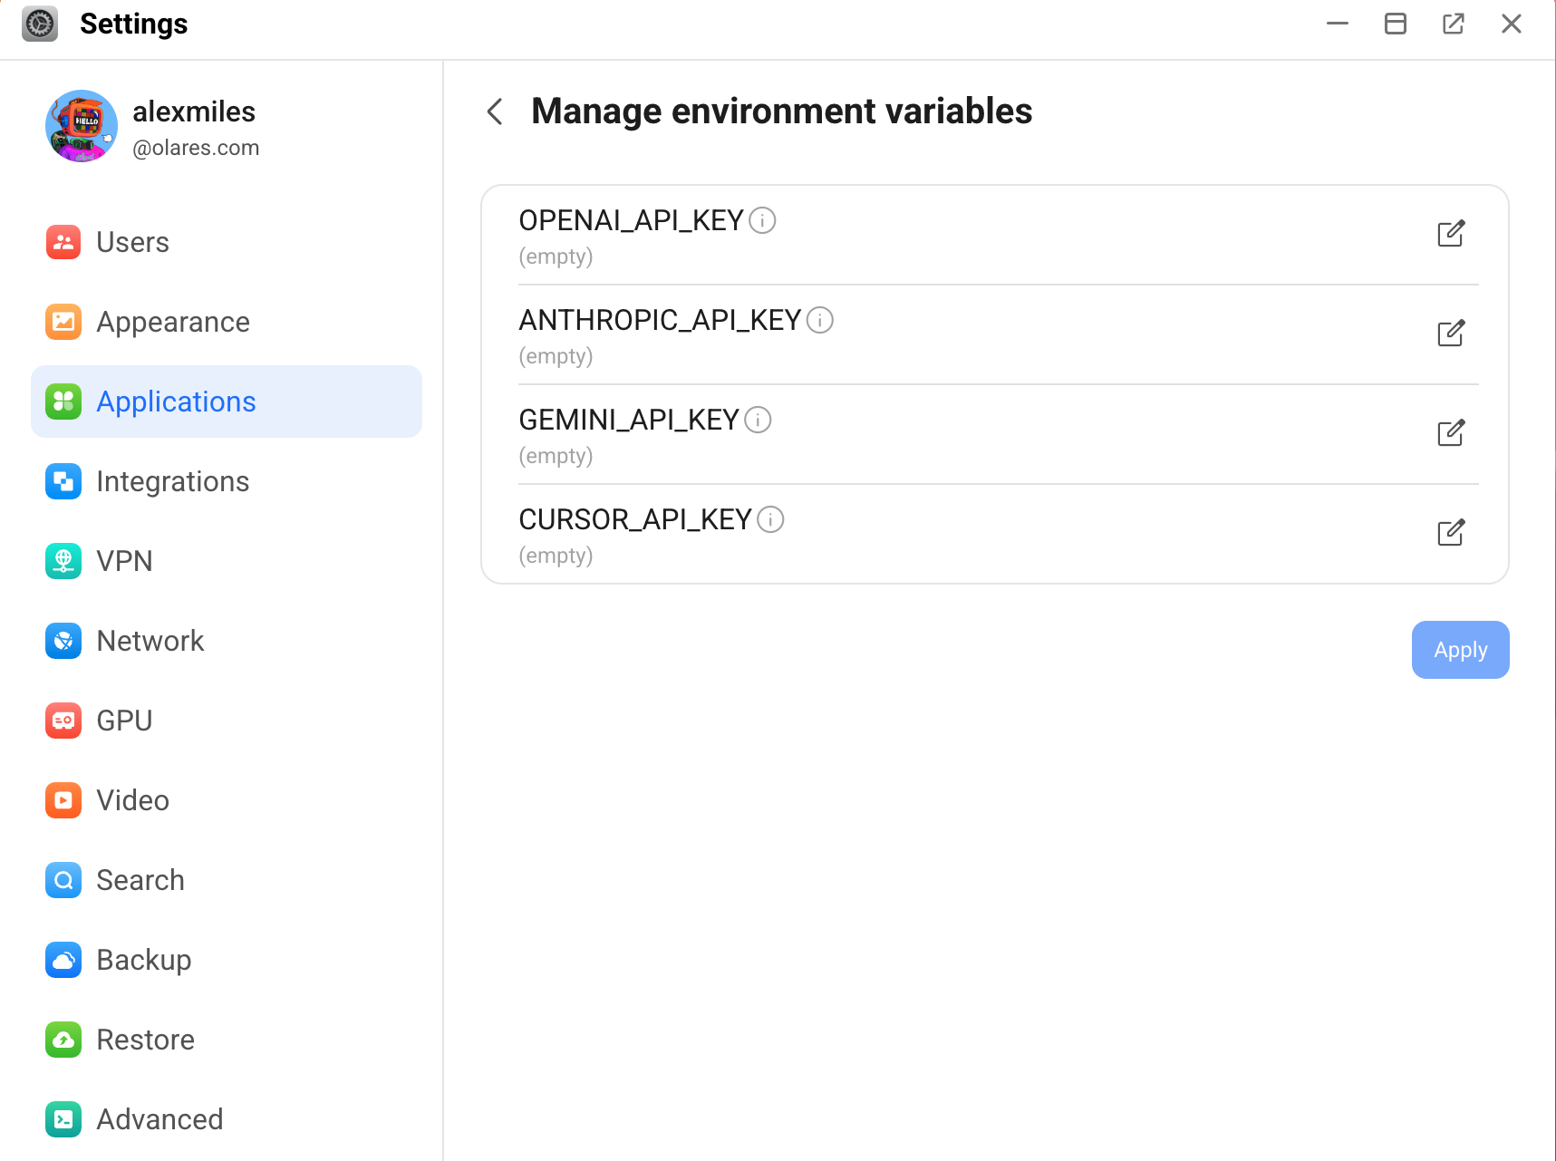
Task: Open VPN settings via globe icon
Action: (63, 561)
